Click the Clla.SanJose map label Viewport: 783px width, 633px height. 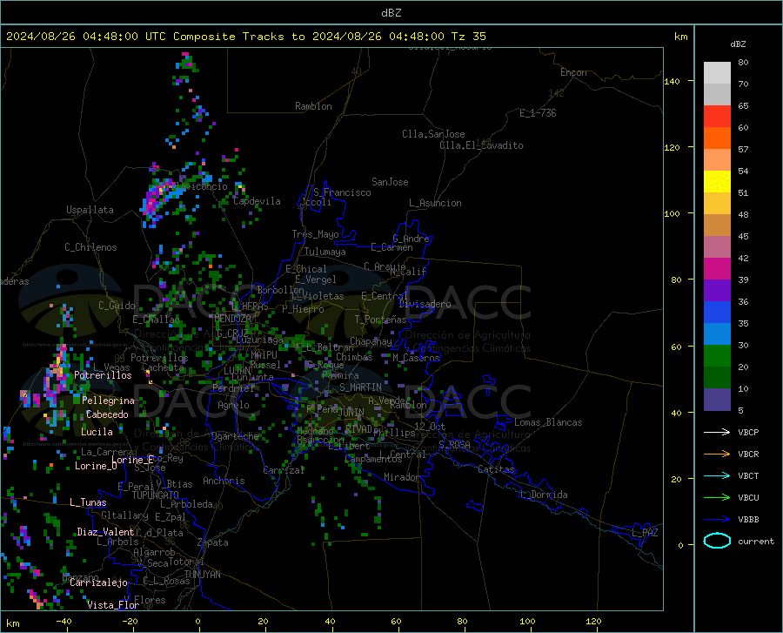(x=433, y=134)
